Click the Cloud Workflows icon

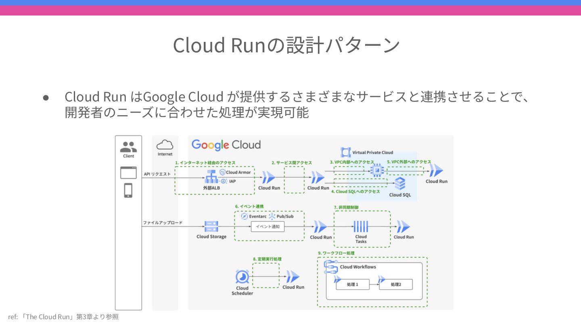tap(331, 267)
